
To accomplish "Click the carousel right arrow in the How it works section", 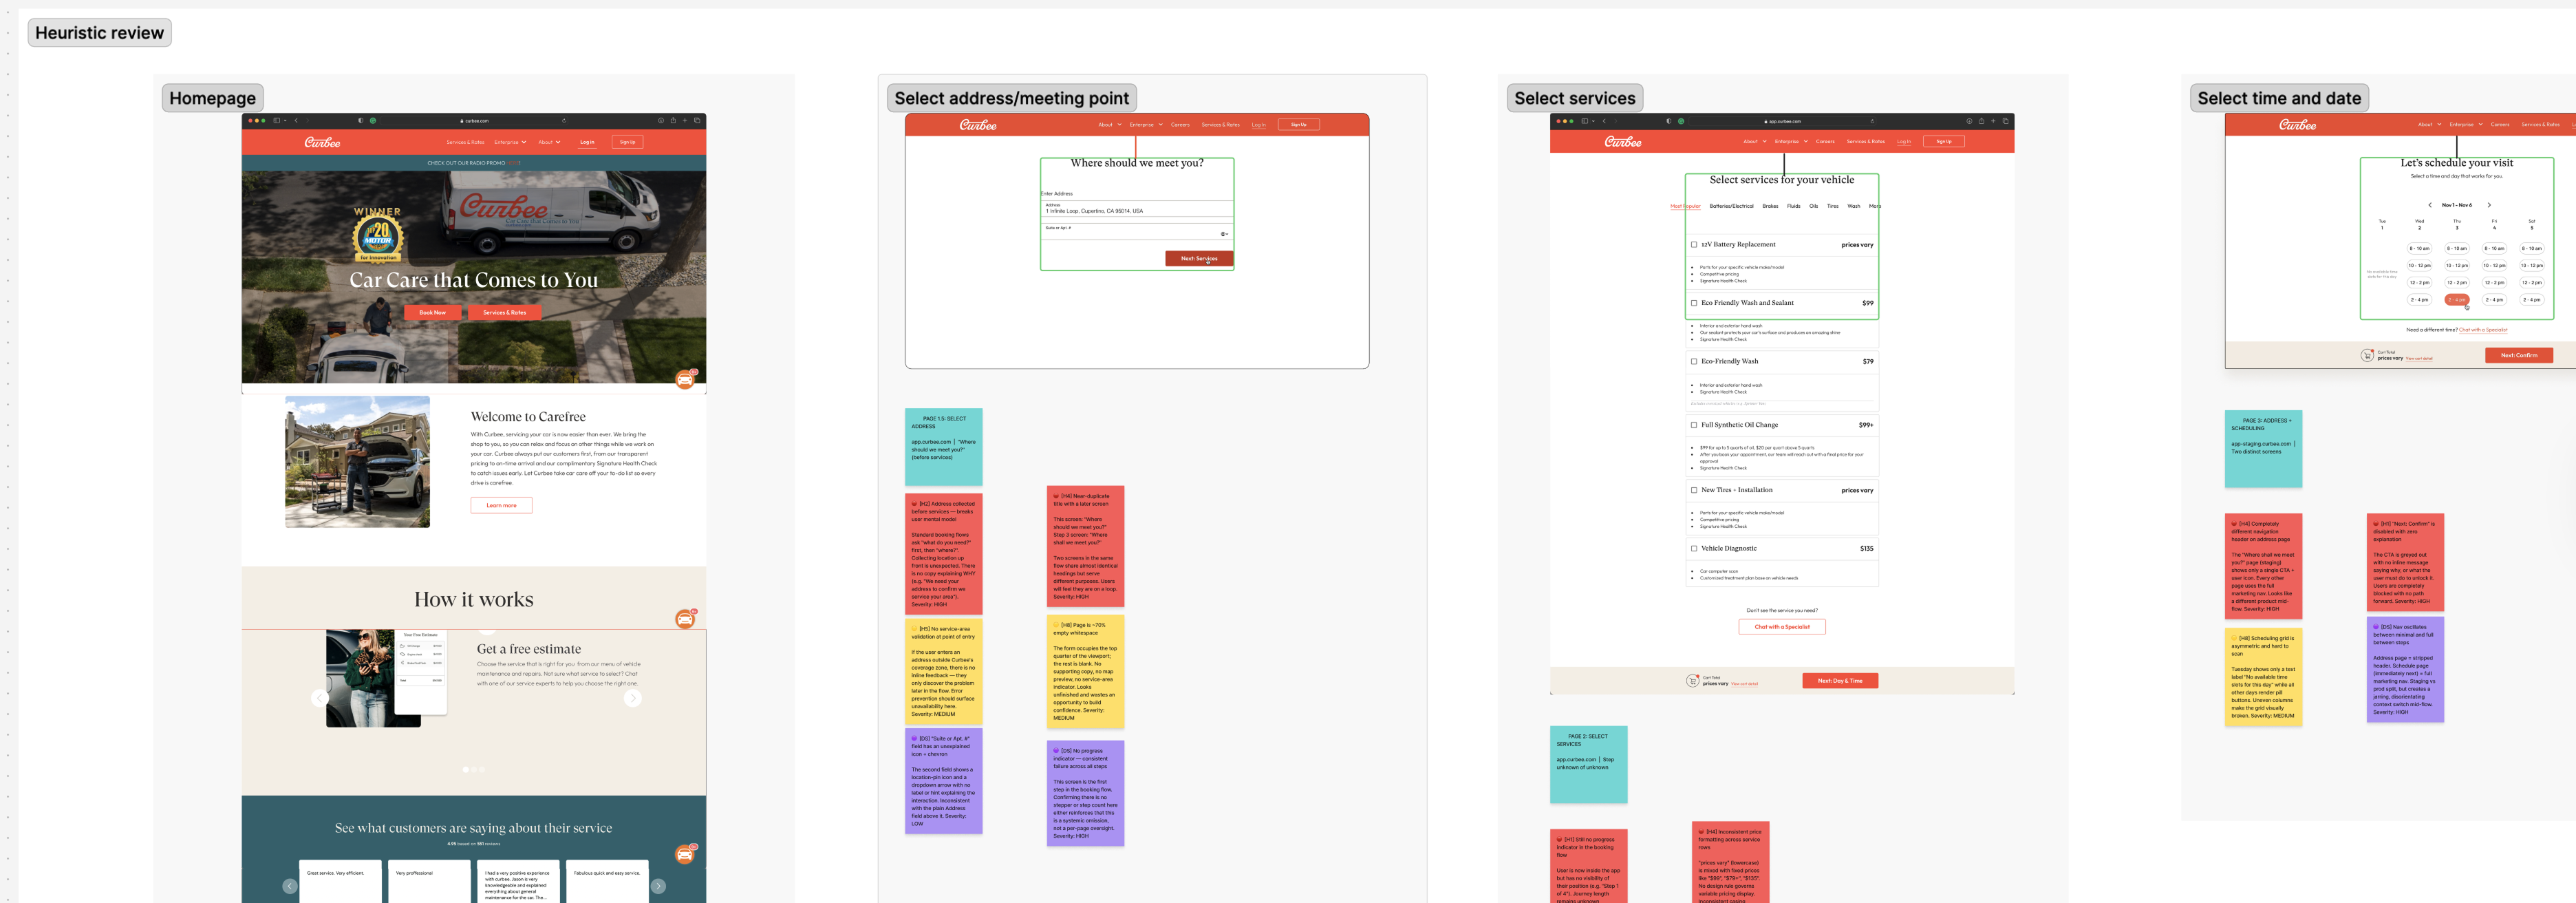I will point(632,698).
